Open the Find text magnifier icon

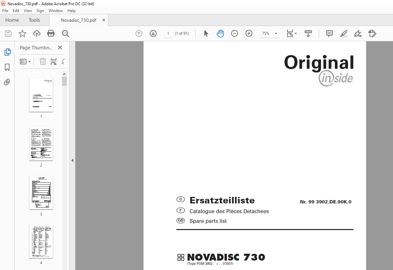tap(65, 33)
